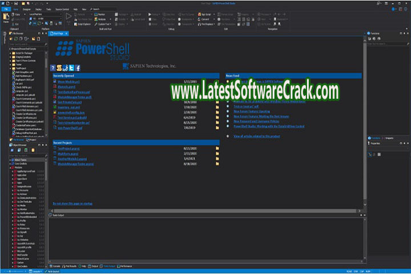The height and width of the screenshot is (274, 411).
Task: Click the first blue icon in Object Browser toolbar
Action: point(12,150)
